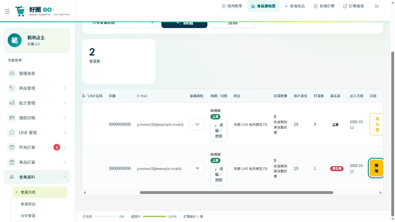Click the logout icon in header

tap(377, 6)
